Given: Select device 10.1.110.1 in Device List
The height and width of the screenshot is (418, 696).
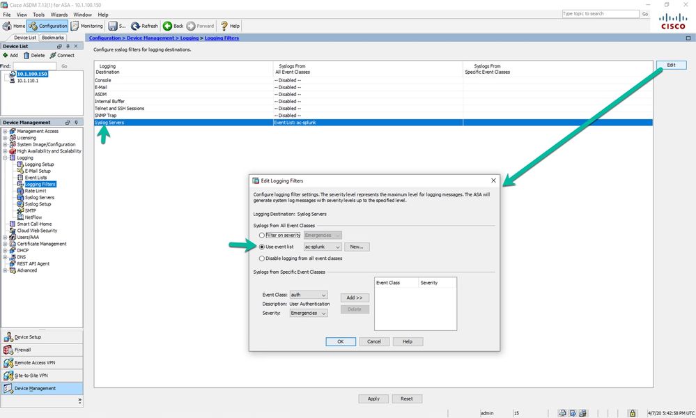Looking at the screenshot, I should coord(28,81).
